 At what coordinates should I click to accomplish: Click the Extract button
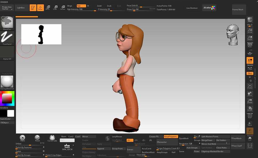click(133, 150)
